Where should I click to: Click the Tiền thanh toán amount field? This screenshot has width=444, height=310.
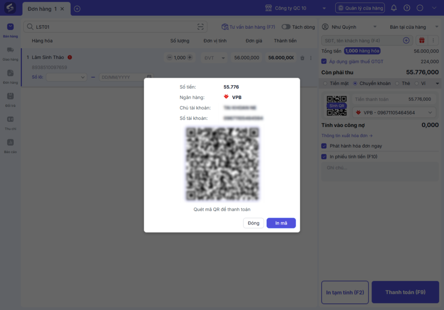(x=394, y=99)
